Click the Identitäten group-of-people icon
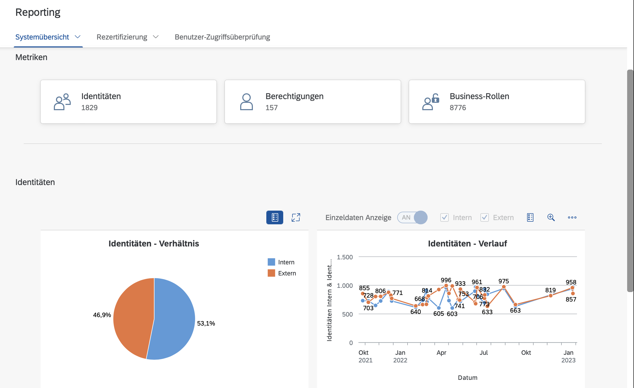Image resolution: width=634 pixels, height=388 pixels. click(62, 102)
